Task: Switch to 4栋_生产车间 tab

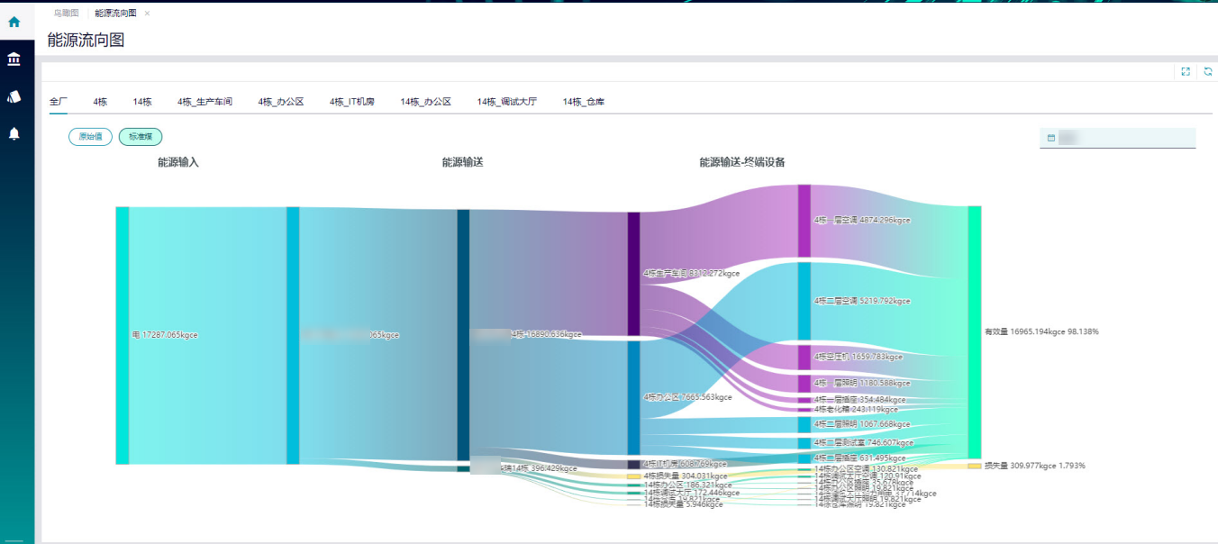Action: tap(205, 102)
